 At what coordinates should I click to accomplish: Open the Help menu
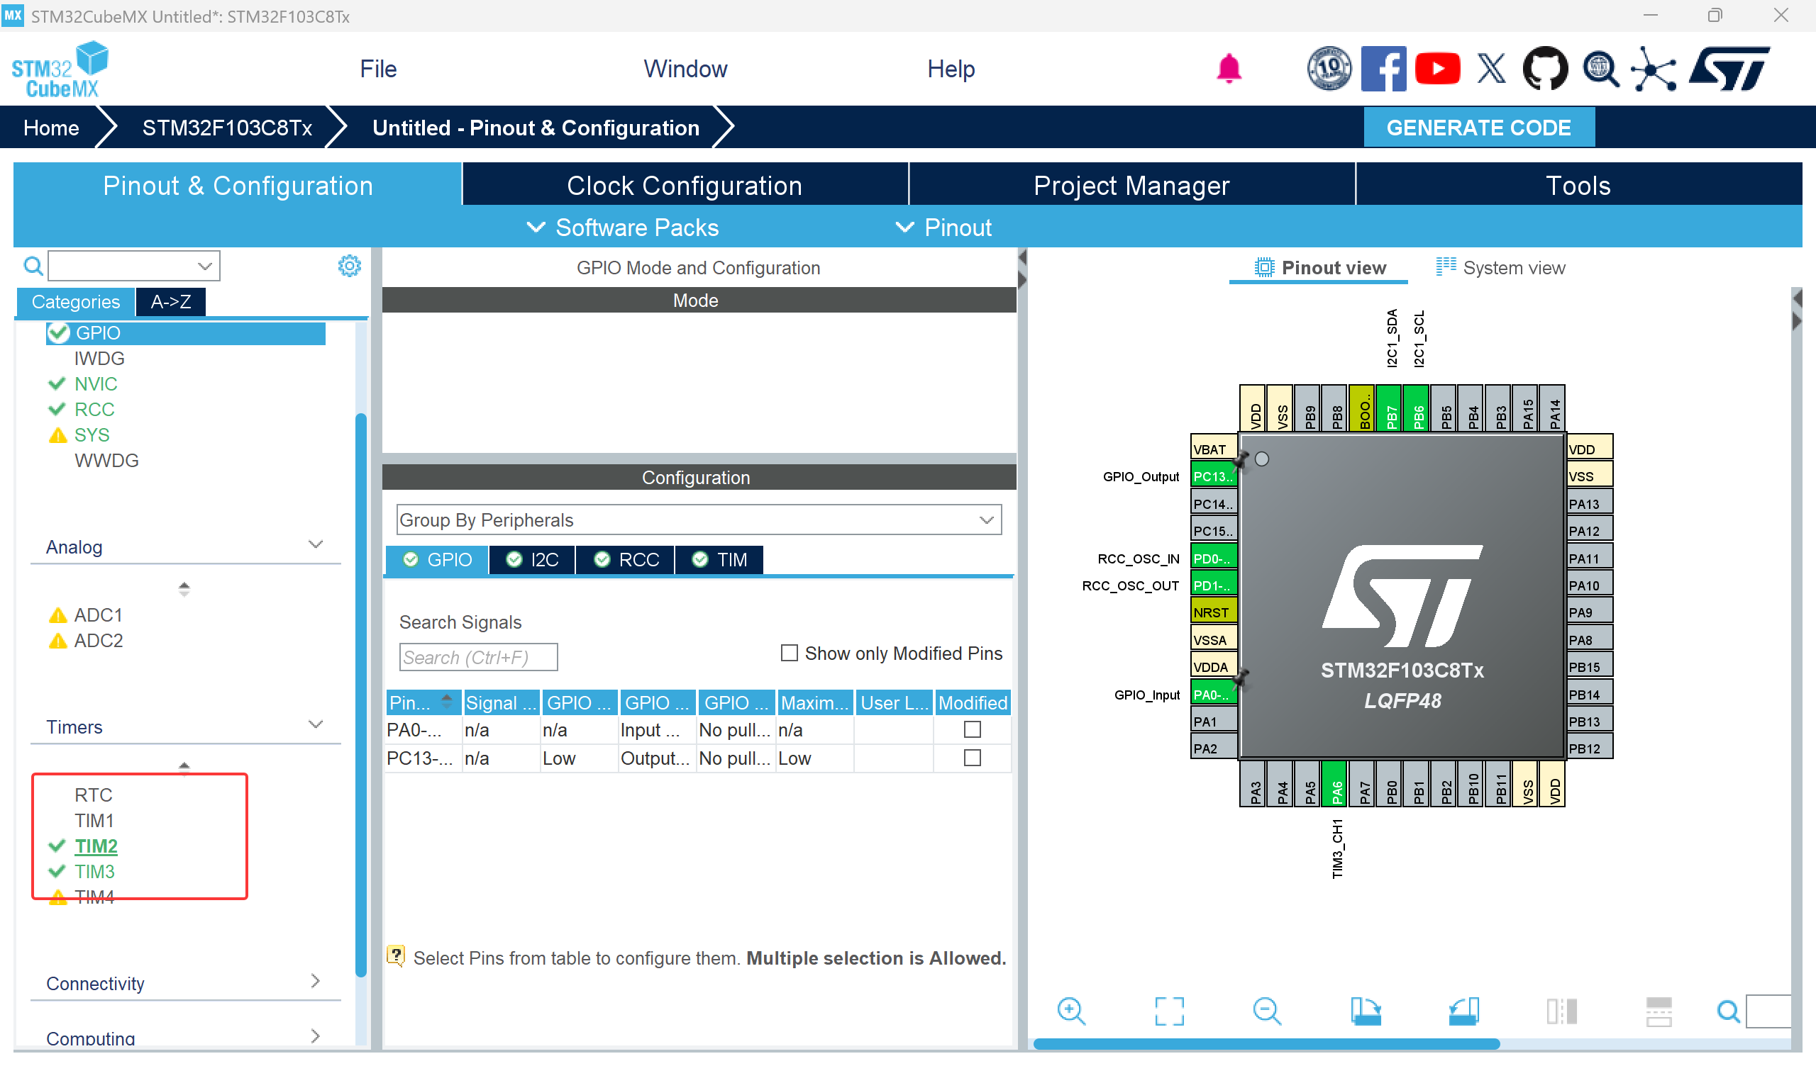pos(951,69)
